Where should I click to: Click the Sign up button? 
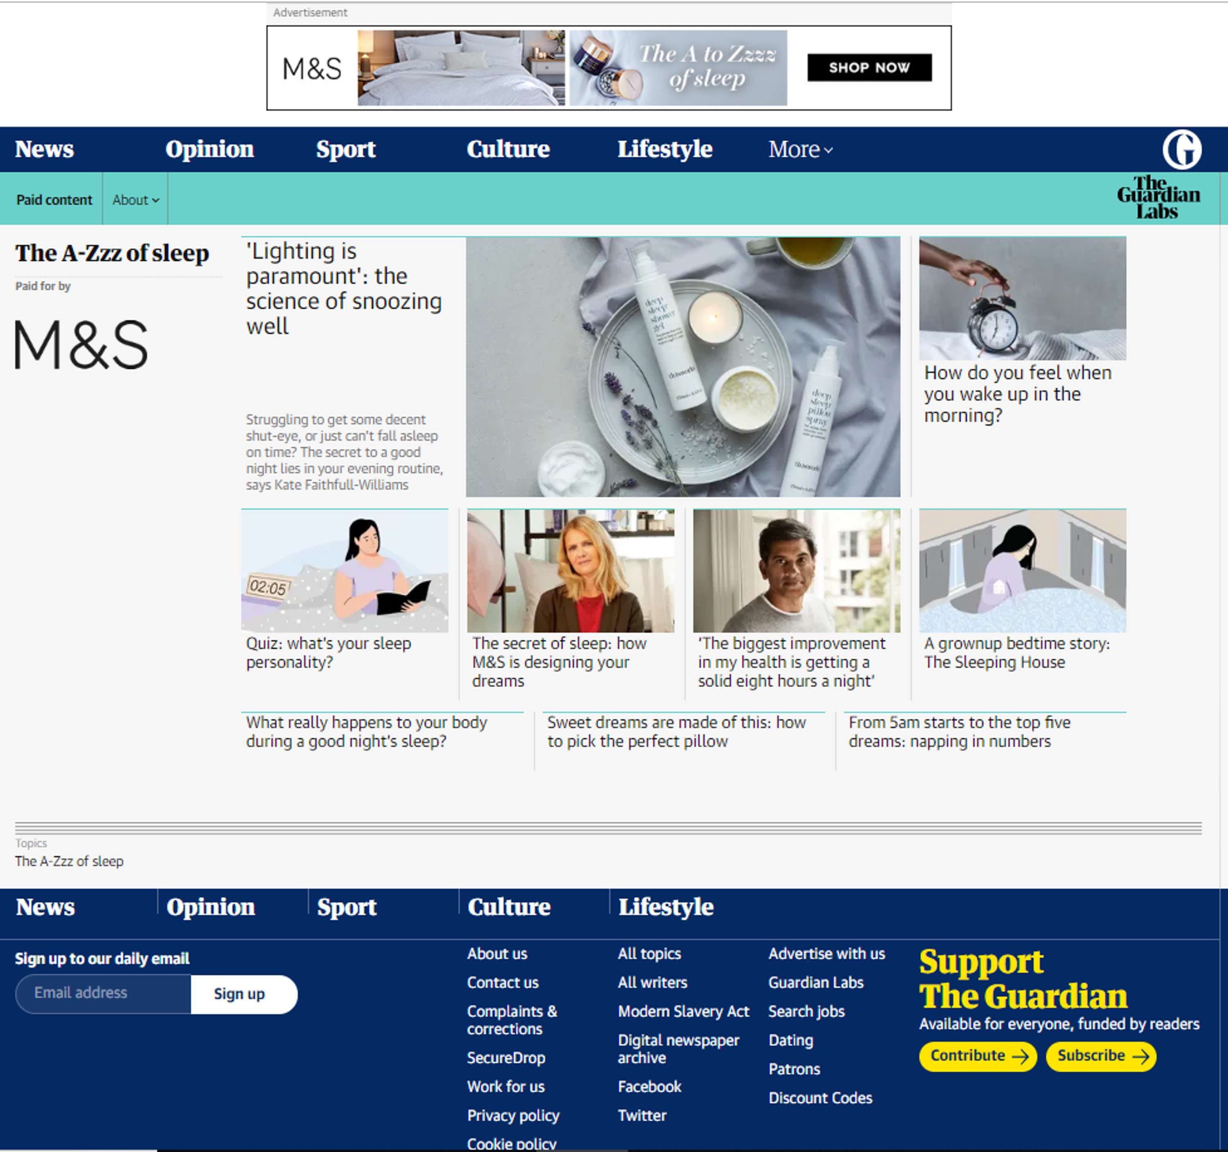tap(244, 994)
